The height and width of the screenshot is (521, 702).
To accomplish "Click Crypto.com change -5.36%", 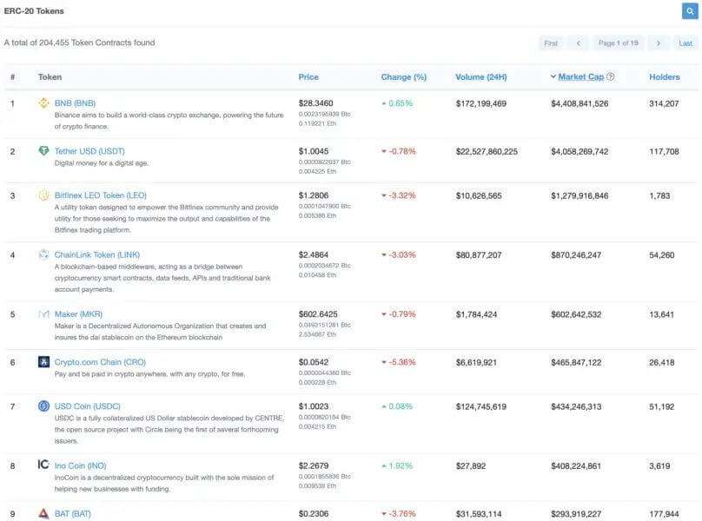I will click(x=399, y=362).
